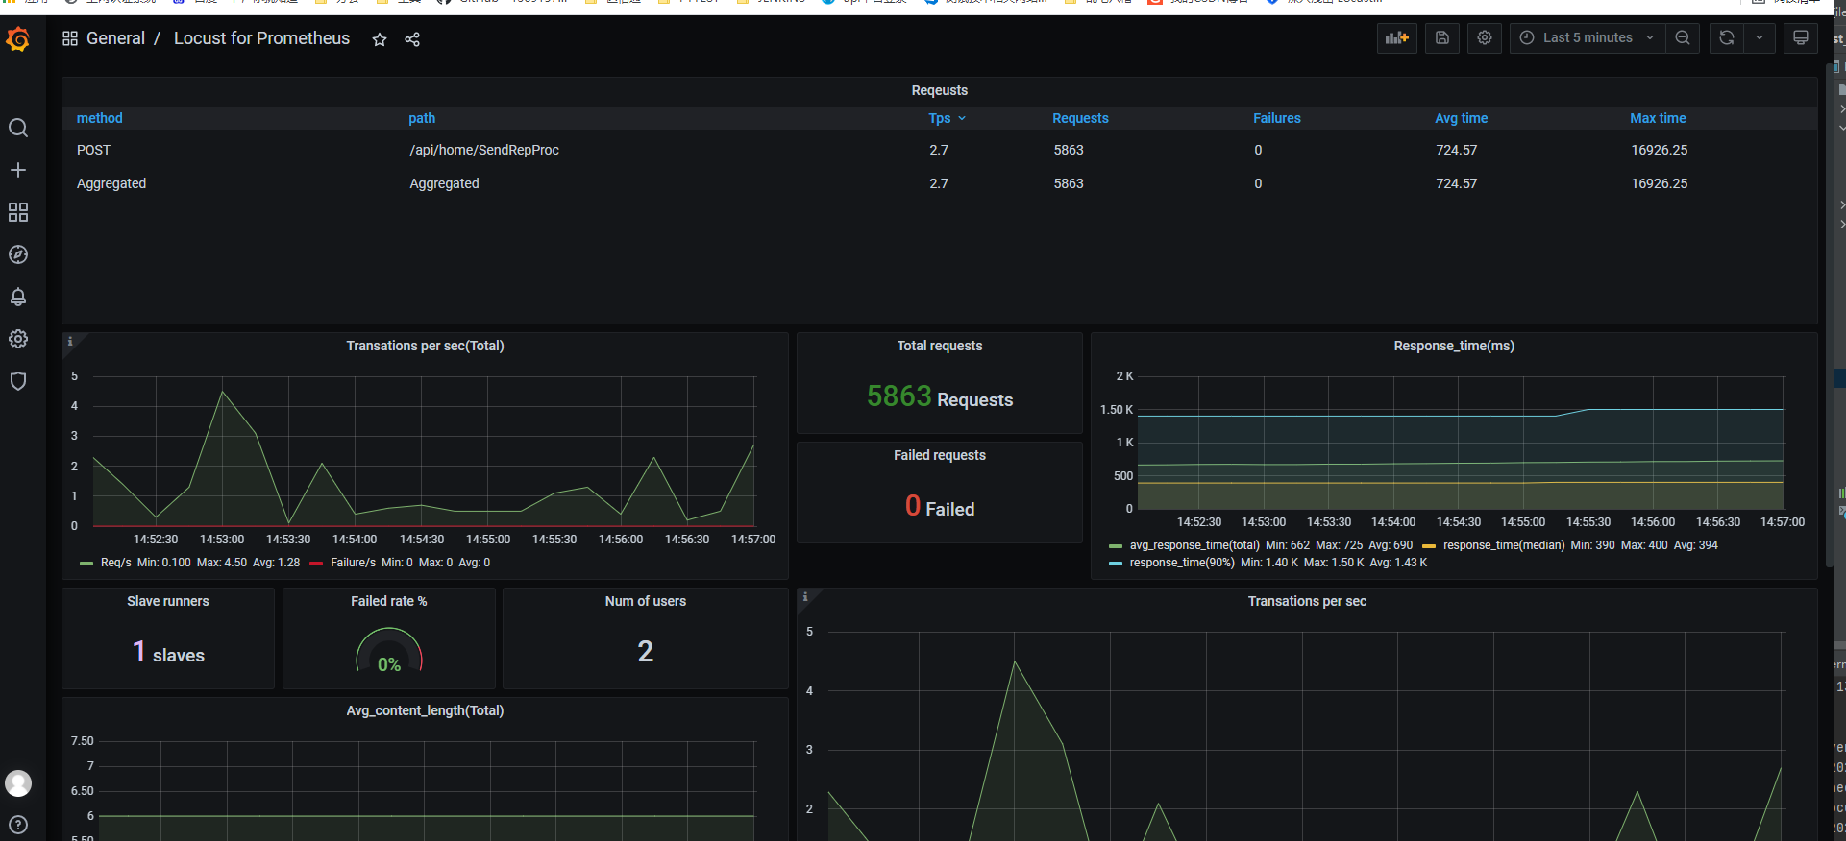1846x841 pixels.
Task: Toggle the Req/s legend series
Action: coord(115,563)
